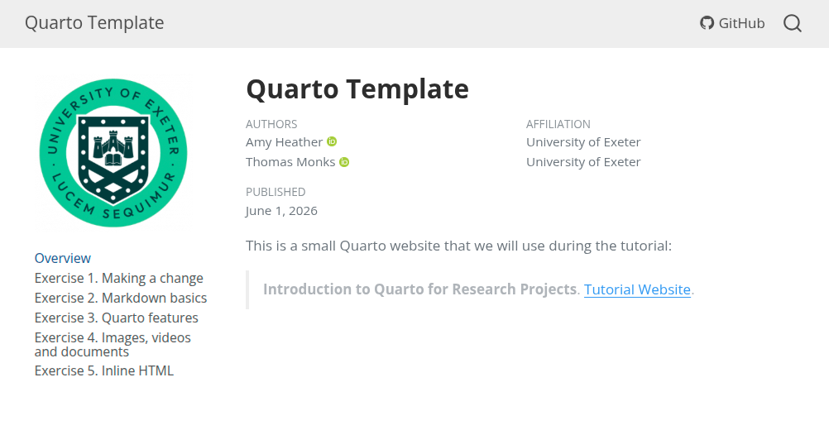The height and width of the screenshot is (430, 829).
Task: Select the Overview sidebar item
Action: (x=62, y=258)
